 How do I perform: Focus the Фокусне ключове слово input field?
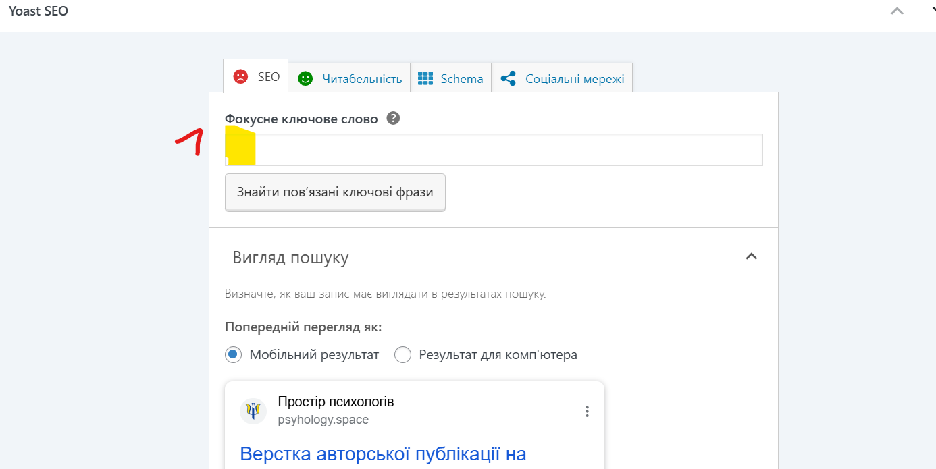(x=506, y=150)
